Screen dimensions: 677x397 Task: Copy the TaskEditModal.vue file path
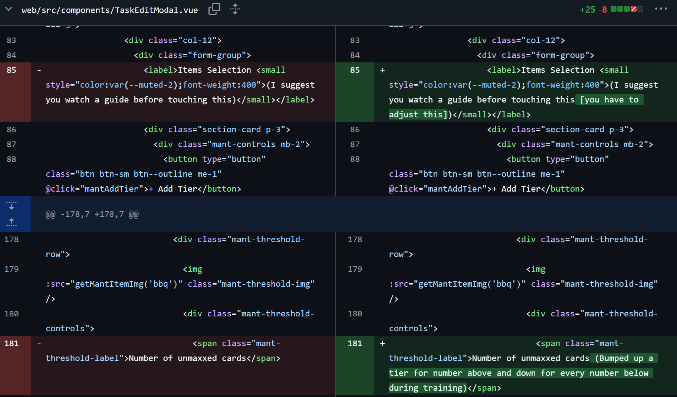214,9
